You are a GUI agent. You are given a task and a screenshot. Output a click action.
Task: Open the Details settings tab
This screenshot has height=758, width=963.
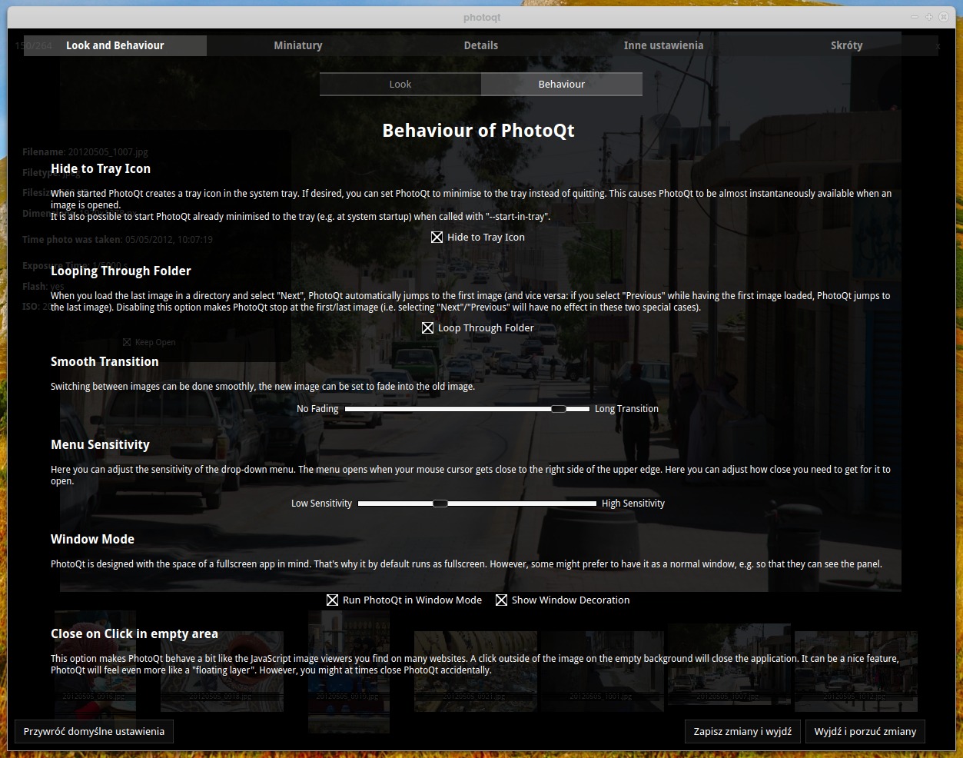click(x=481, y=45)
